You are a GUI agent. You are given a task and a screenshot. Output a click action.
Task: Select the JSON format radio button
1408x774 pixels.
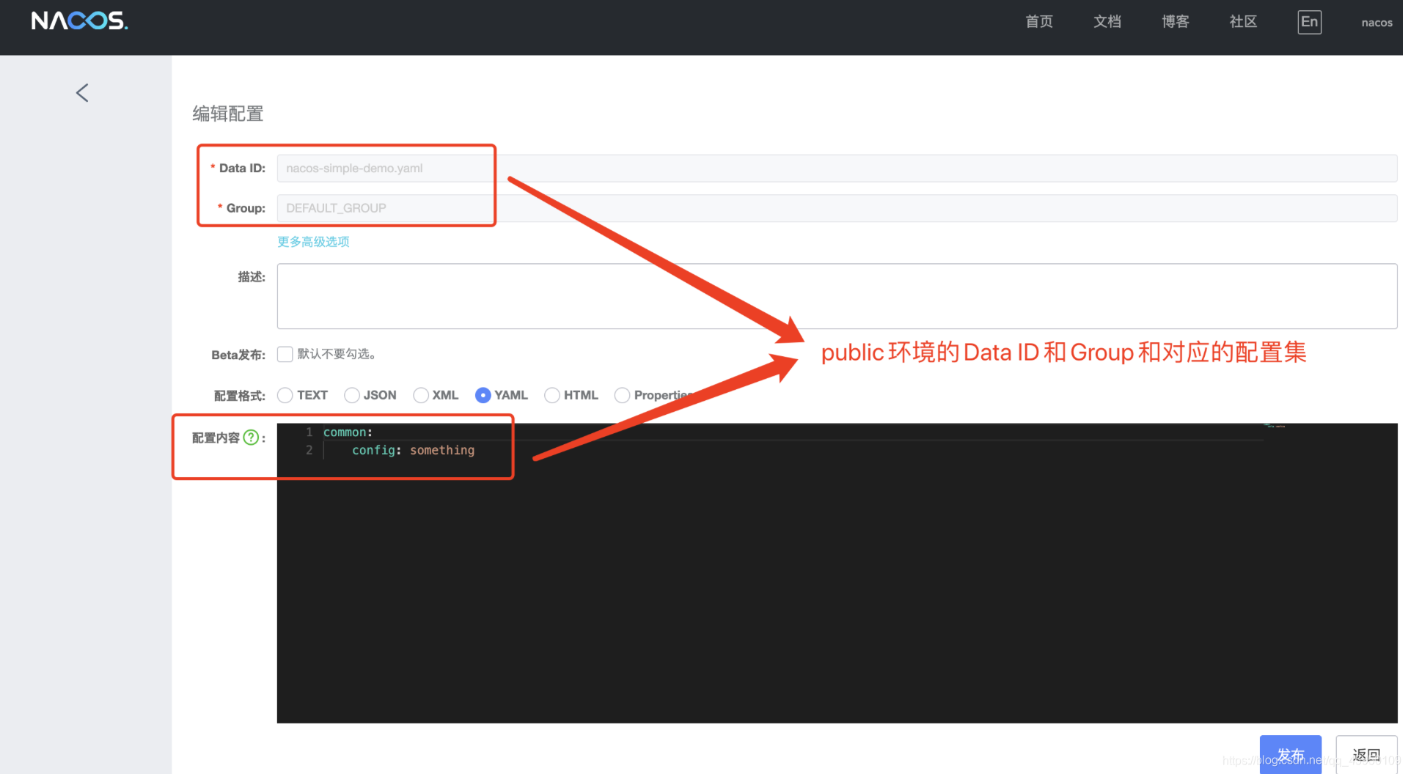click(x=352, y=395)
